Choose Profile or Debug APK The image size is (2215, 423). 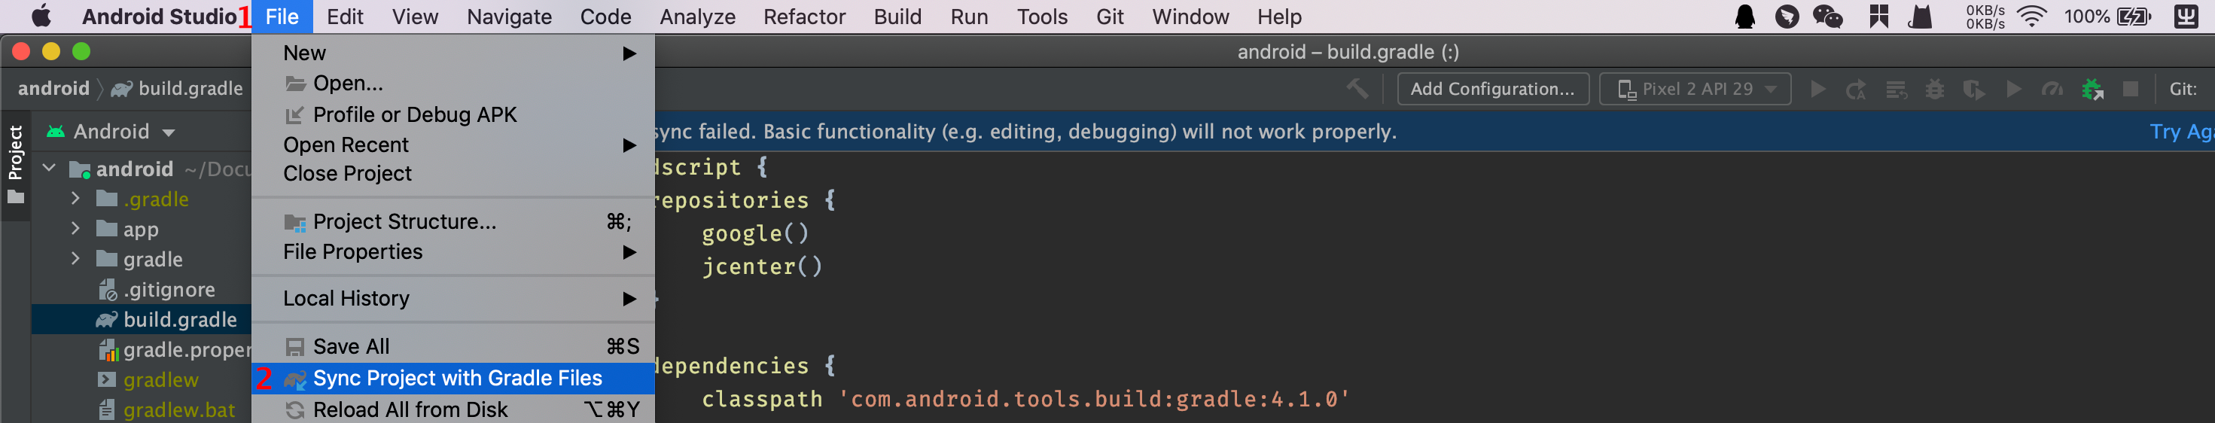coord(453,114)
